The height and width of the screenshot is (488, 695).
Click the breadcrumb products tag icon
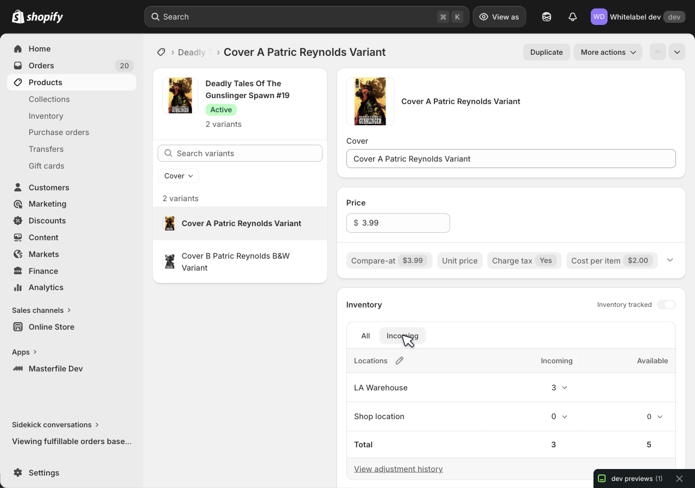point(161,52)
